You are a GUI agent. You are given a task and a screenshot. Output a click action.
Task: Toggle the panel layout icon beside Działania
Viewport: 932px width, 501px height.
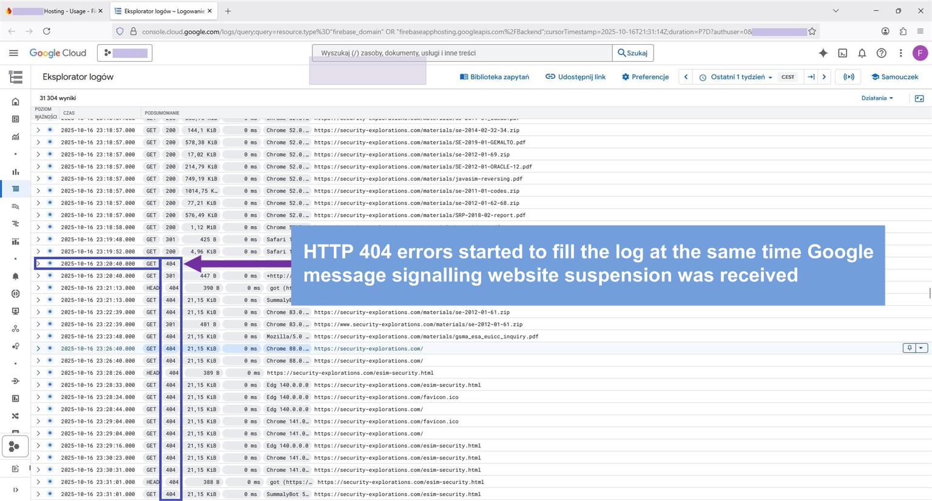919,98
